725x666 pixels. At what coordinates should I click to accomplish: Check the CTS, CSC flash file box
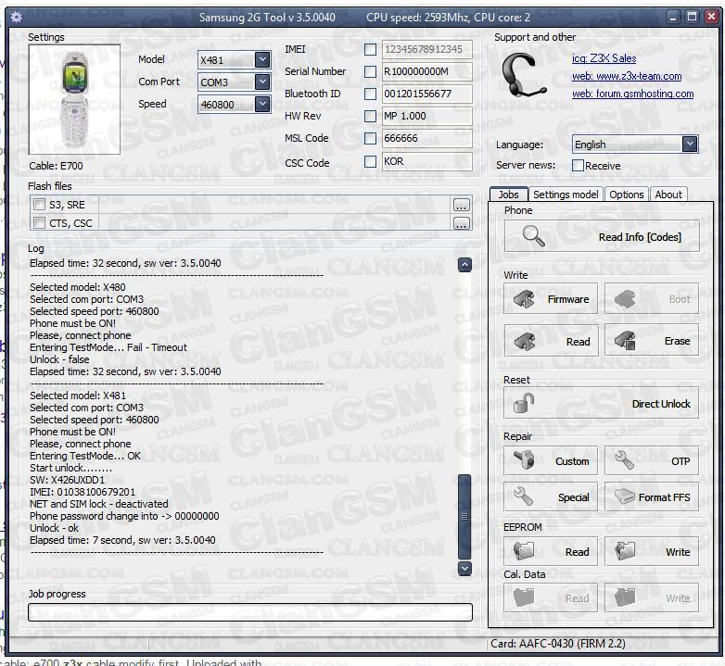[40, 223]
